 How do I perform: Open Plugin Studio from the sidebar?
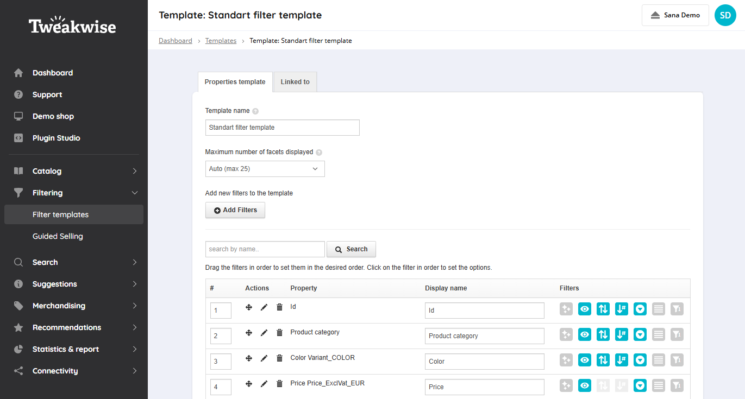coord(74,138)
